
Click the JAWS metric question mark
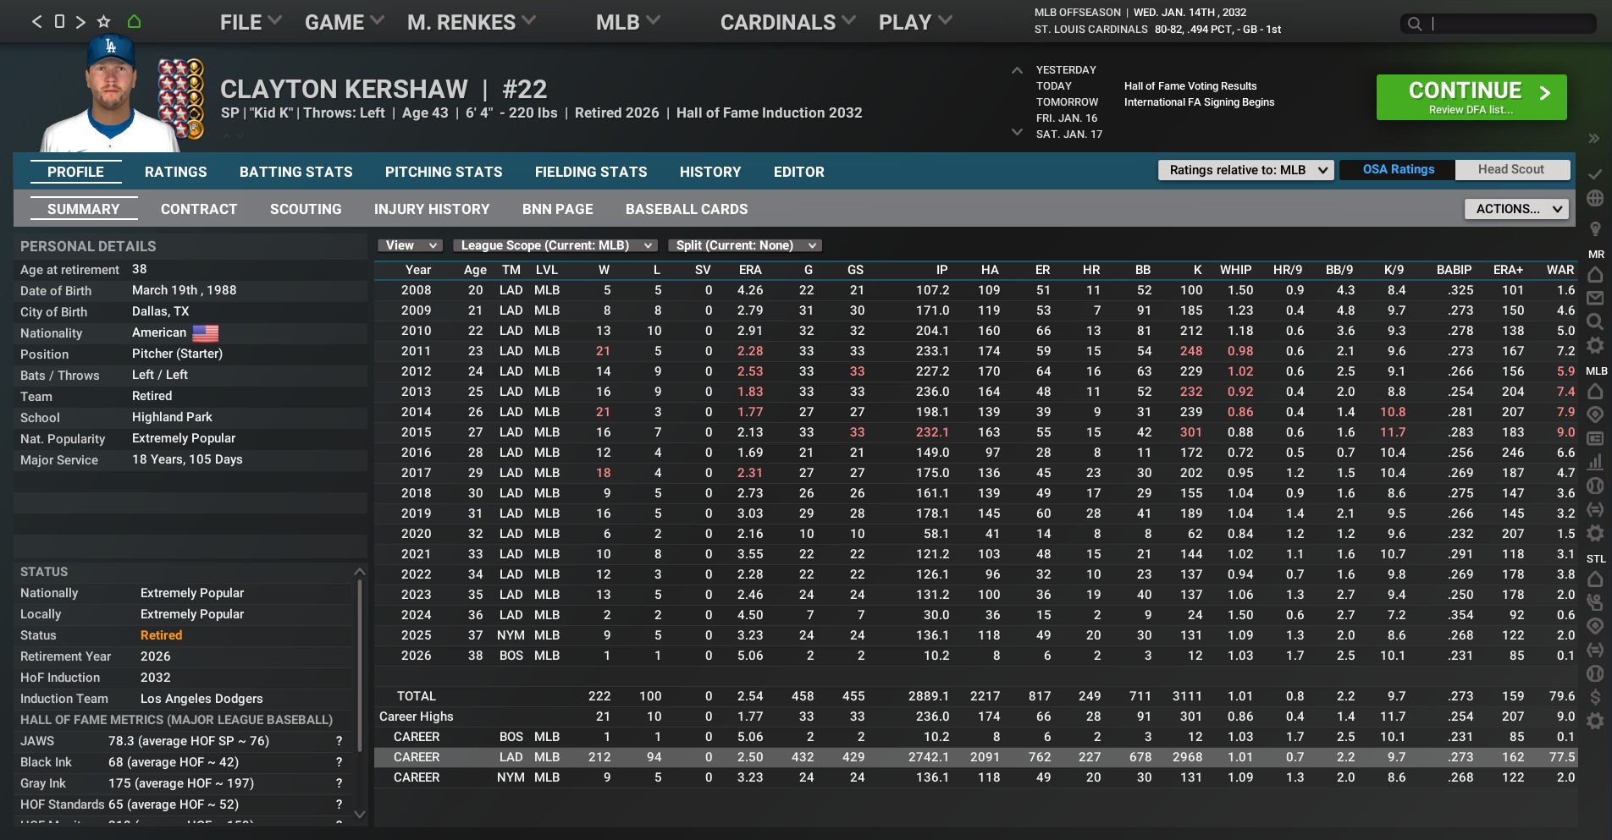[339, 741]
